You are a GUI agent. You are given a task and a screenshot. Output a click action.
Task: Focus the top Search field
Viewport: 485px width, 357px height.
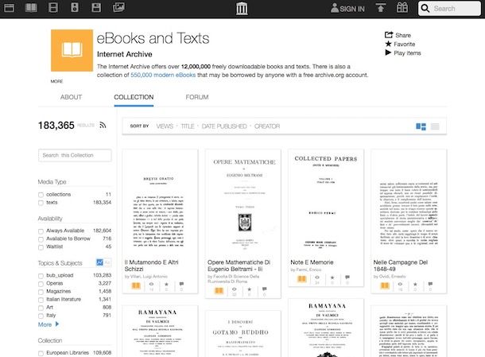coord(449,9)
